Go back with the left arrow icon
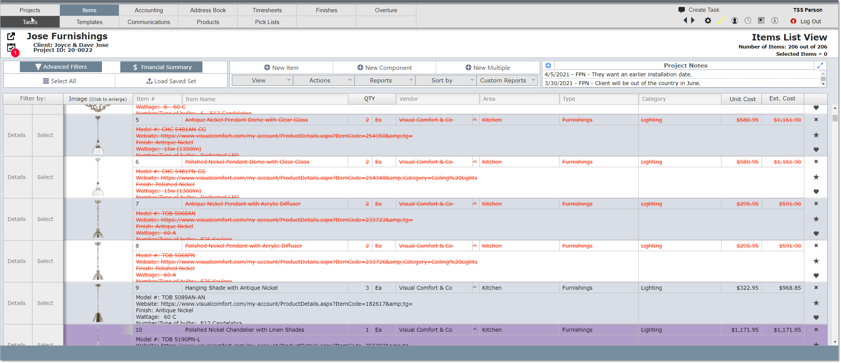The height and width of the screenshot is (363, 841). point(685,20)
